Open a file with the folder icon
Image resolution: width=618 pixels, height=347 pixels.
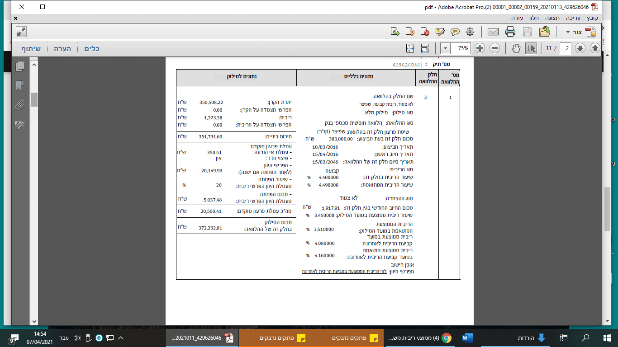(545, 32)
